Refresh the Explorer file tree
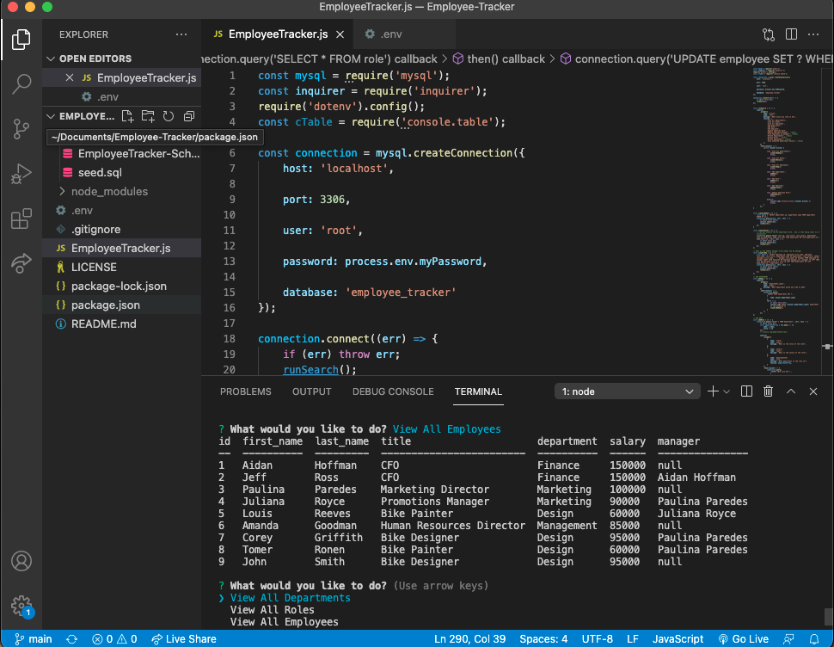 (169, 115)
